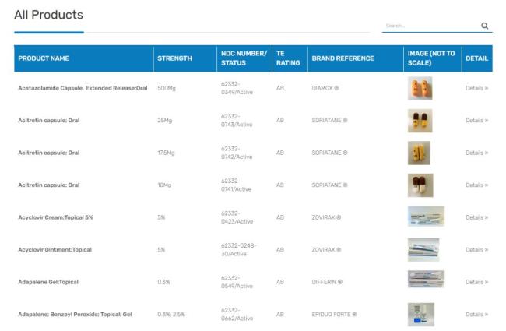This screenshot has width=506, height=331.
Task: View Acyclovir Ointment product image
Action: tap(423, 250)
